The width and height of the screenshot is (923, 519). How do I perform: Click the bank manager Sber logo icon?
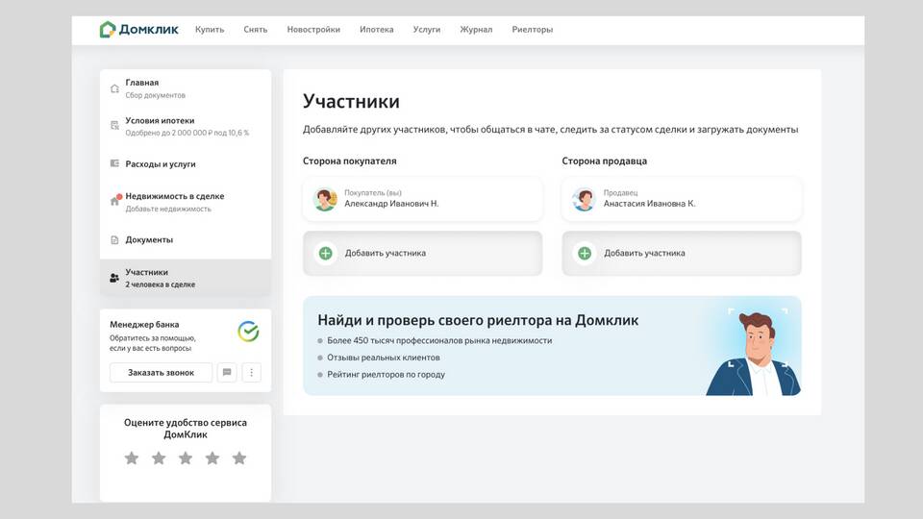pos(248,332)
